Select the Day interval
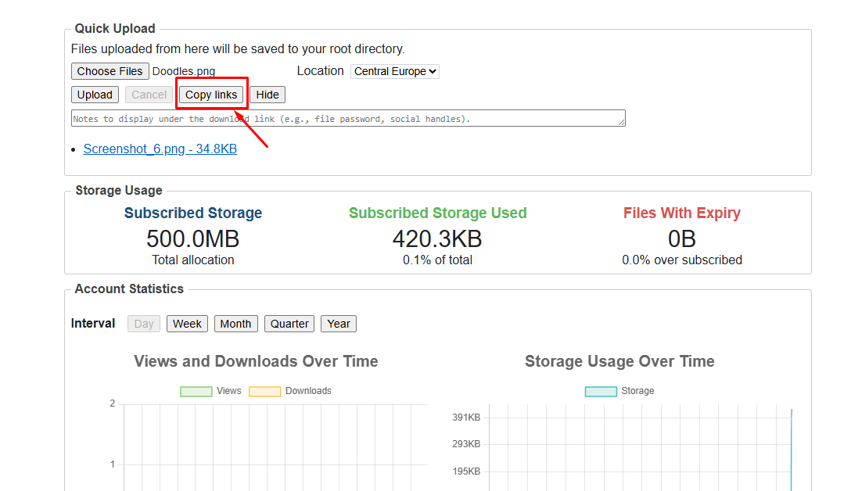The height and width of the screenshot is (491, 851). click(x=144, y=324)
